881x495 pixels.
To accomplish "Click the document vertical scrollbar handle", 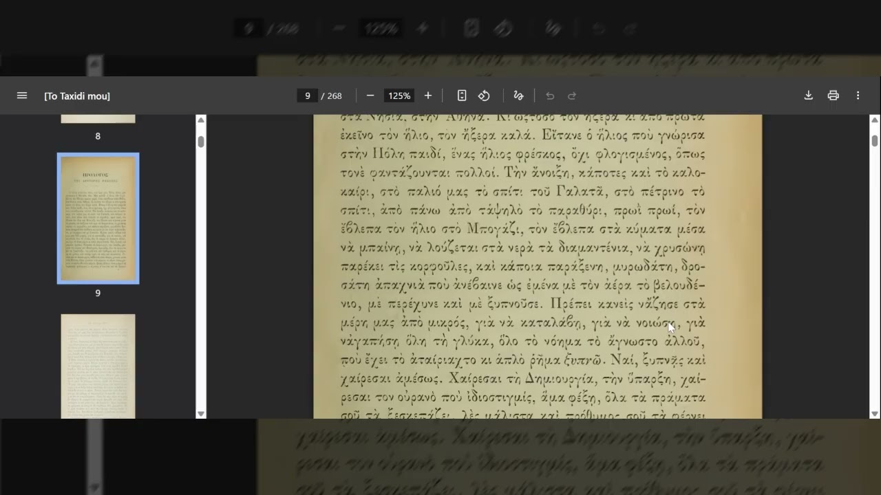I will [x=875, y=140].
